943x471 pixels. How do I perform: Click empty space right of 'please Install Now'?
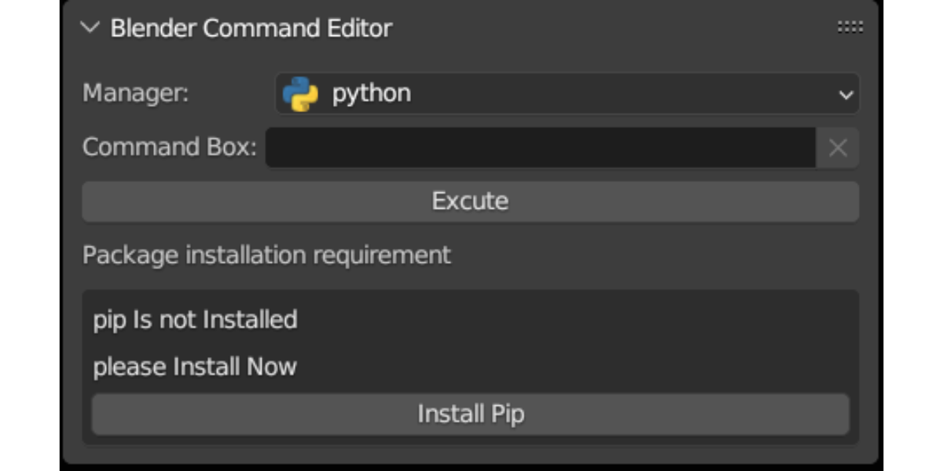click(574, 367)
